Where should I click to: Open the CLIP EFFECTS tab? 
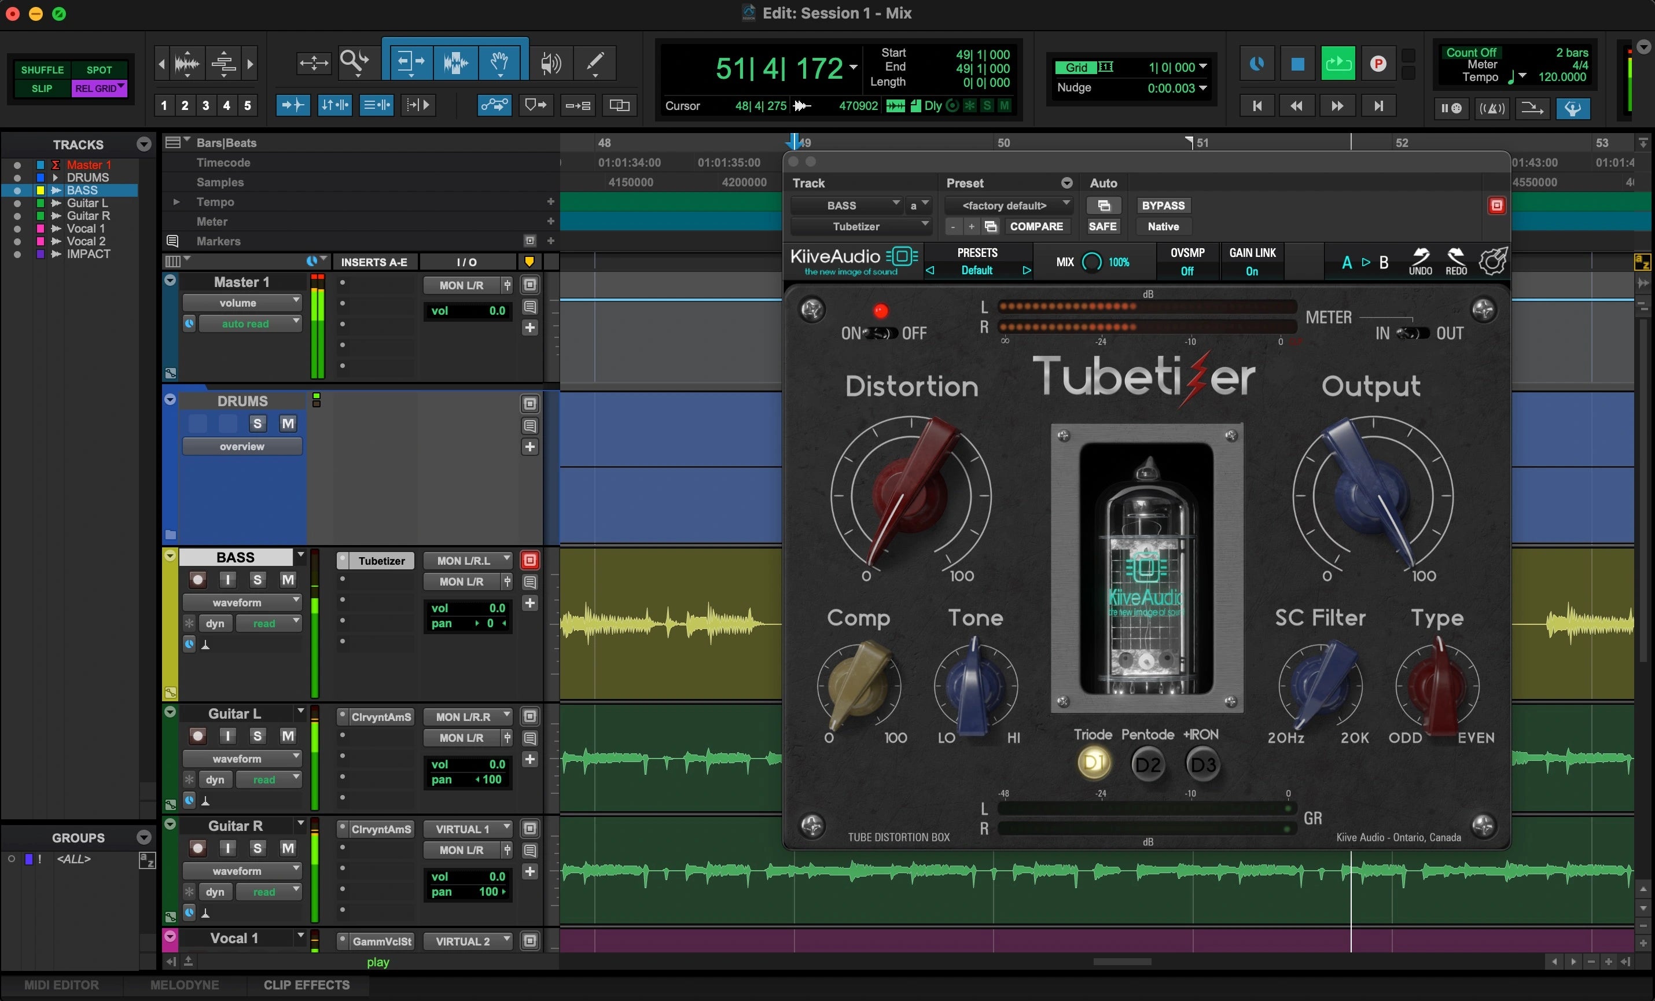[306, 985]
